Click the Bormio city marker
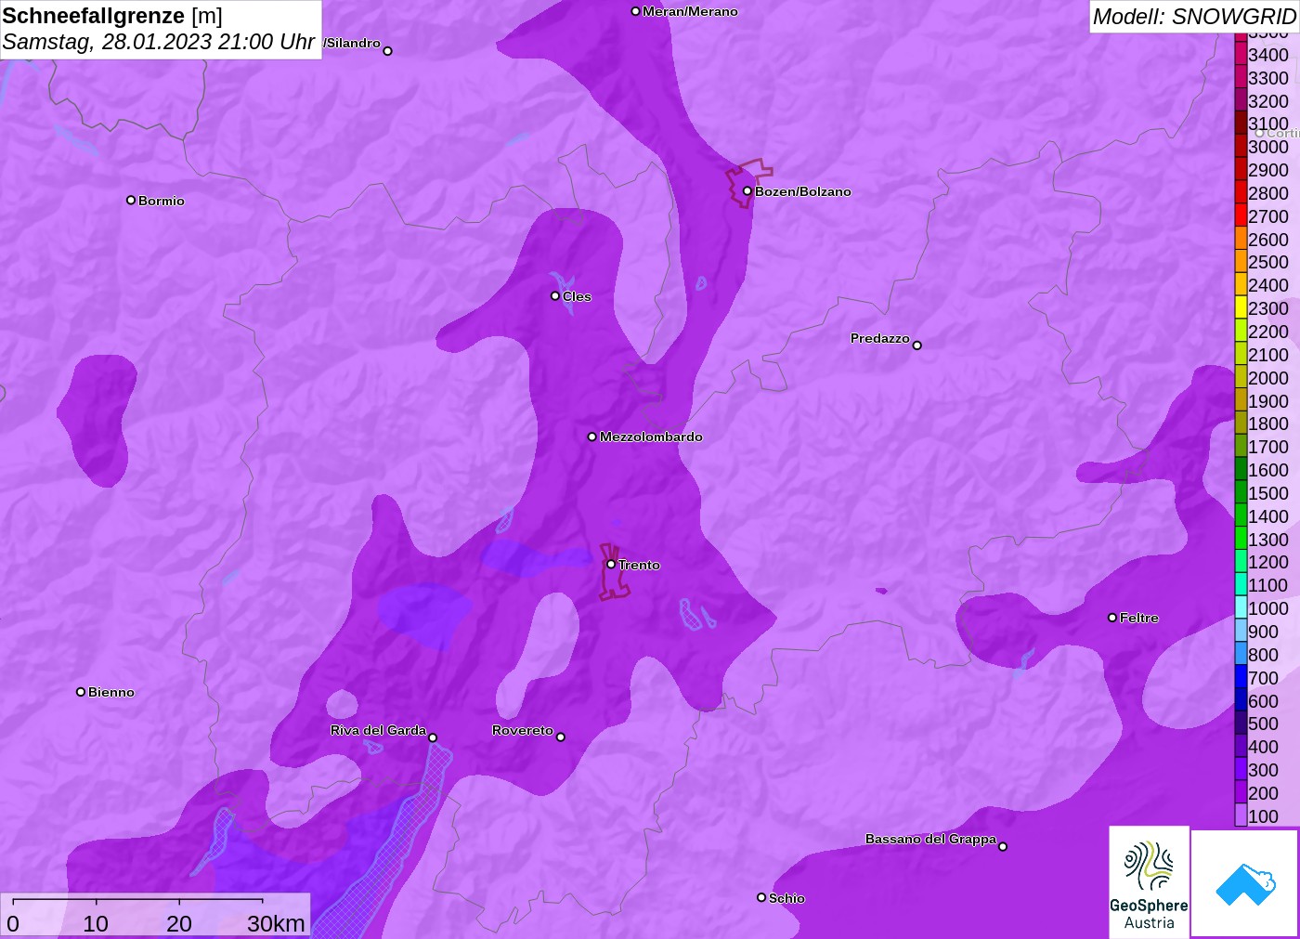Screen dimensions: 1300x939 coord(131,200)
